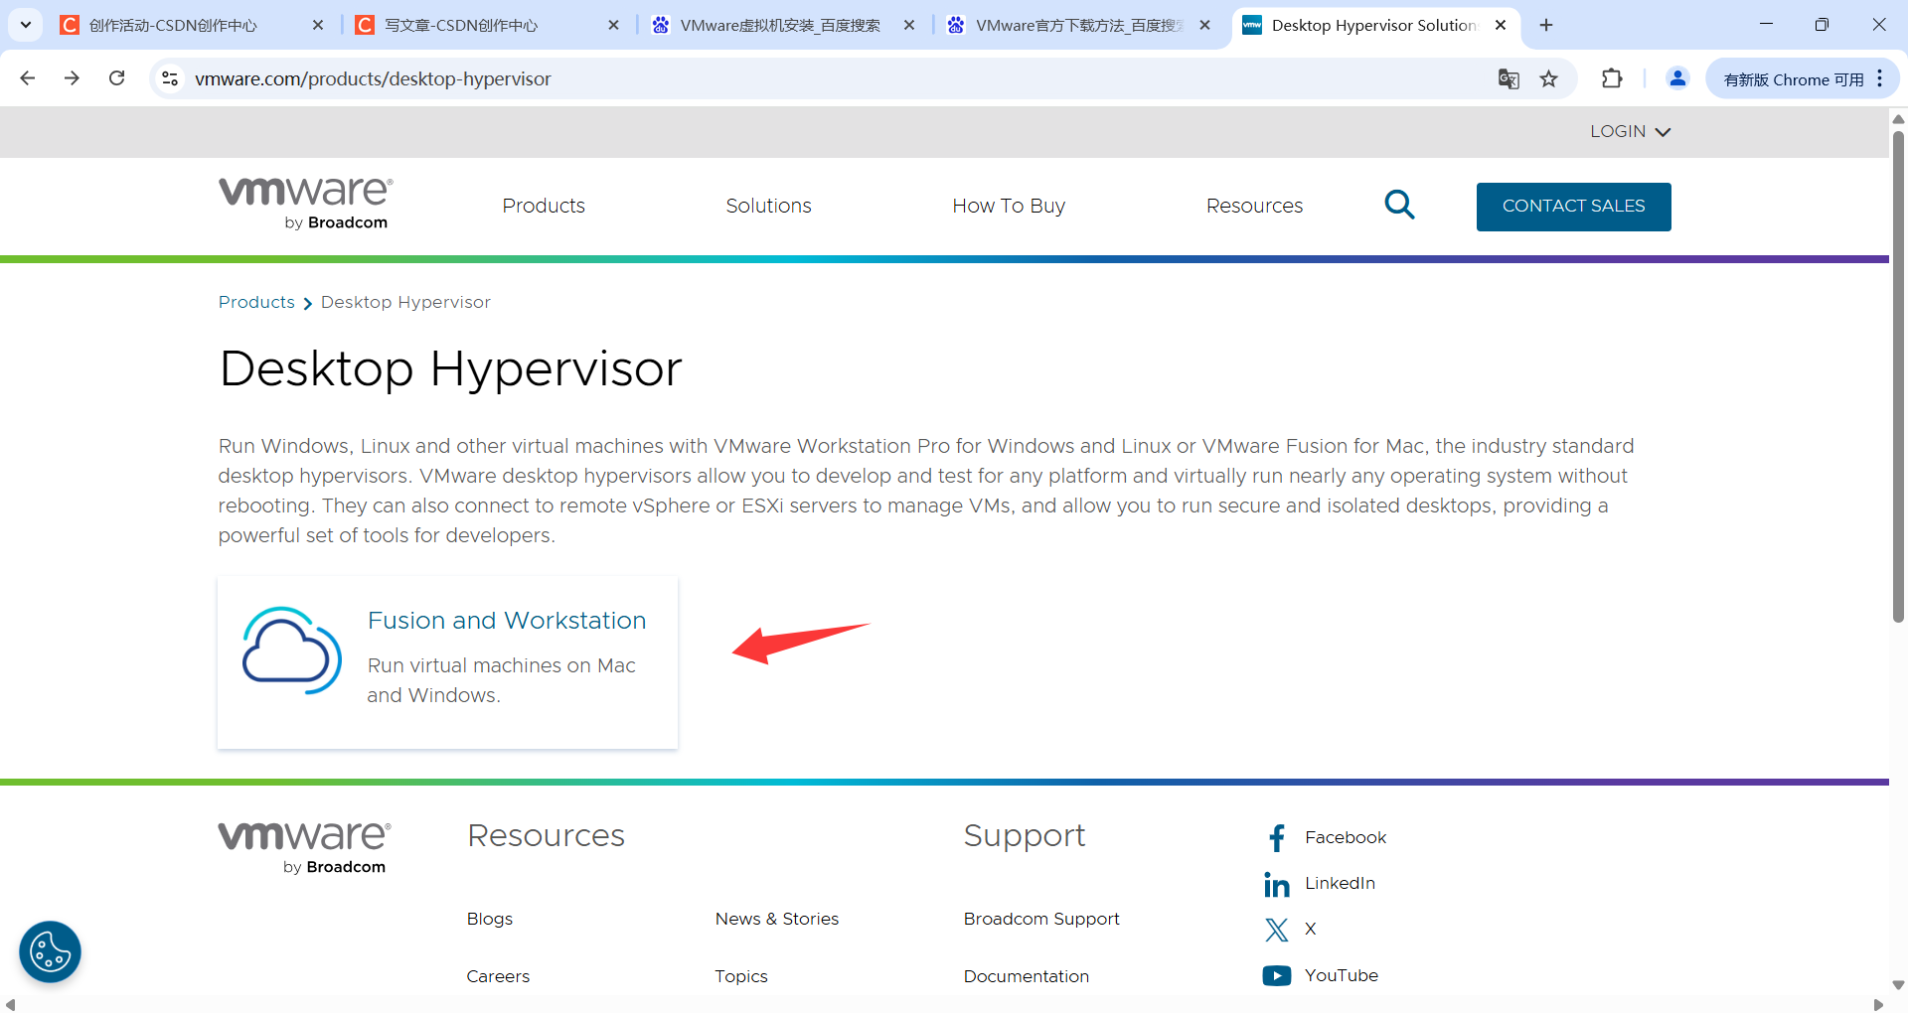
Task: Click the Topics footer link
Action: click(x=741, y=977)
